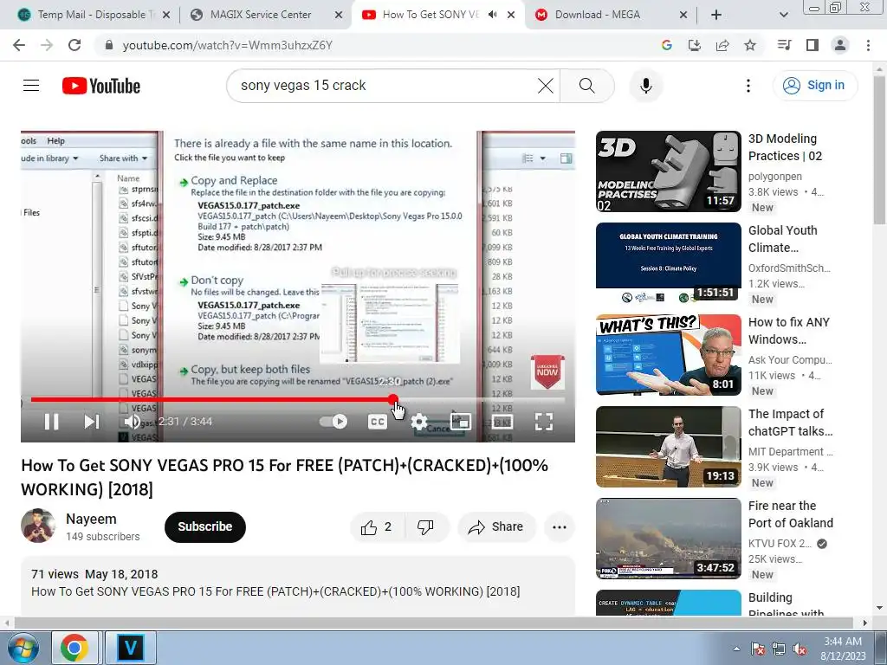Enable miniplayer mode

coord(461,422)
